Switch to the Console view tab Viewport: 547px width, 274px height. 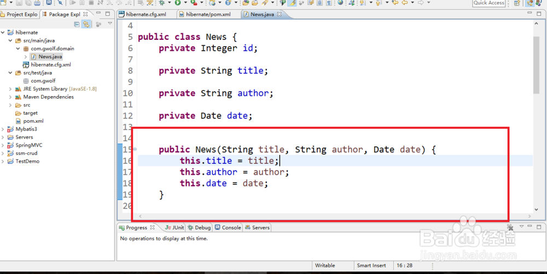coord(228,228)
